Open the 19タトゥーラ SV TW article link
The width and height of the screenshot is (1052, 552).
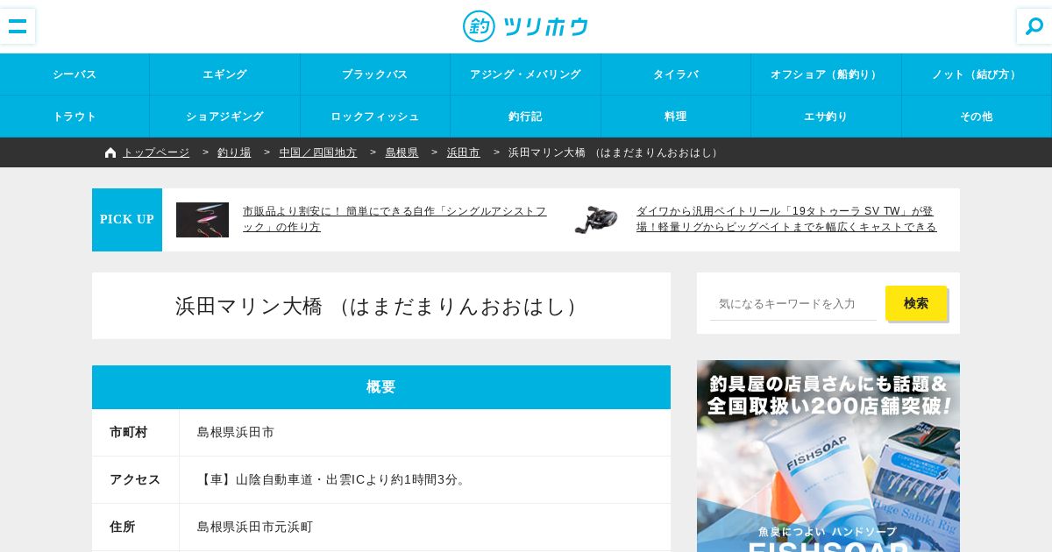click(x=787, y=219)
